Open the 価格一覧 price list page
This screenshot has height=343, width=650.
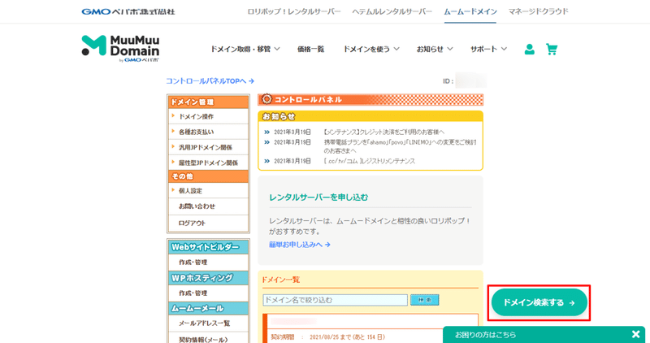[x=311, y=49]
